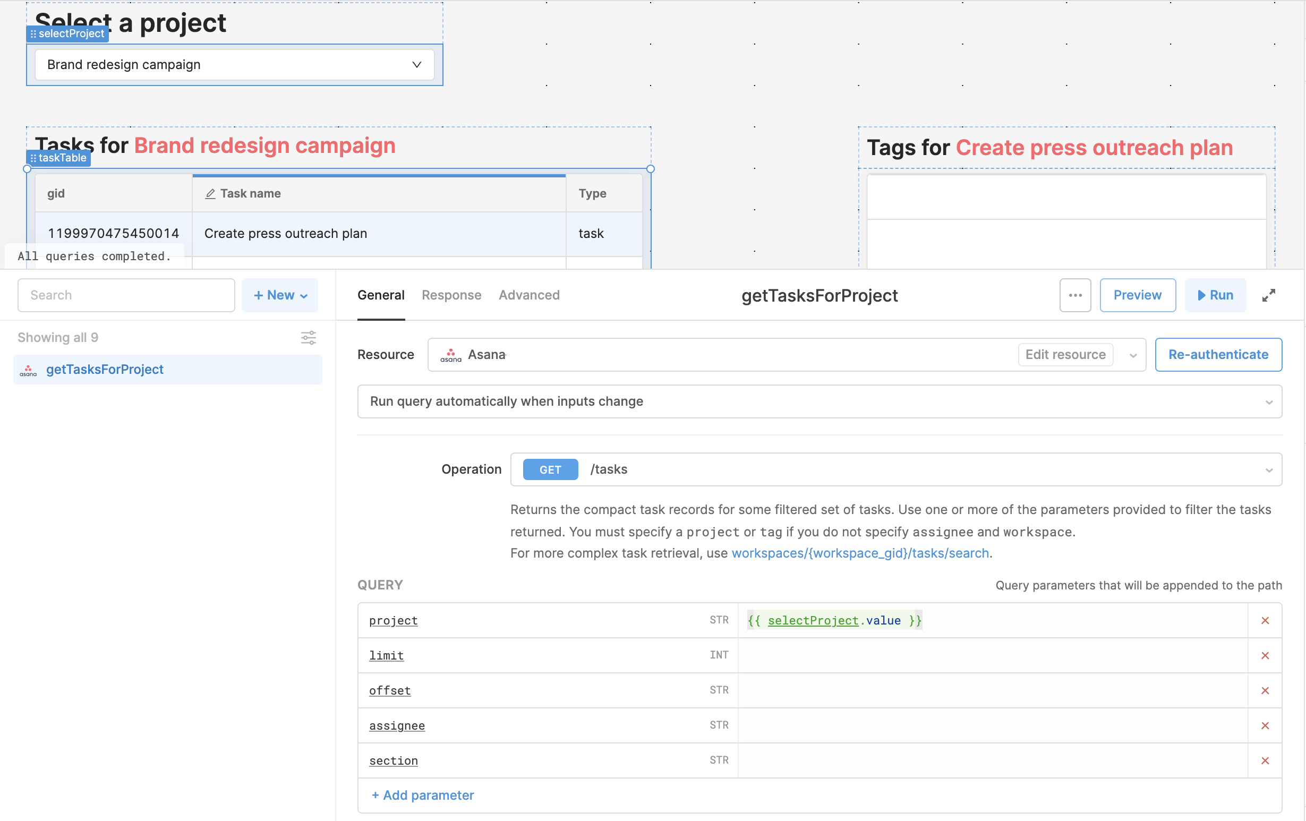Viewport: 1306px width, 821px height.
Task: Click the section parameter name
Action: point(393,761)
